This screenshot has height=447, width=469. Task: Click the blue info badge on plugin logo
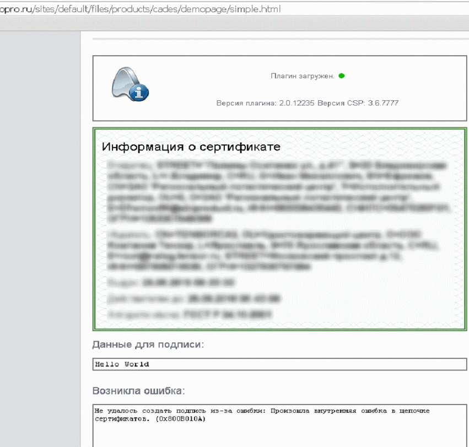pyautogui.click(x=139, y=93)
